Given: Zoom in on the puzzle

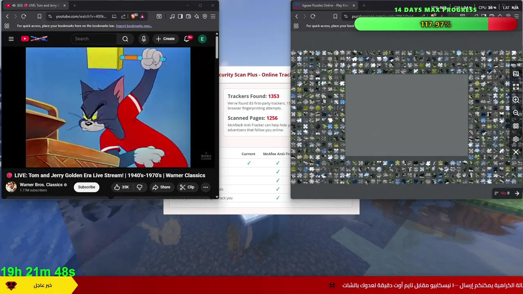Looking at the screenshot, I should pos(516,100).
